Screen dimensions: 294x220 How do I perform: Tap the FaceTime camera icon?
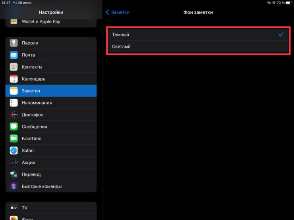click(14, 139)
